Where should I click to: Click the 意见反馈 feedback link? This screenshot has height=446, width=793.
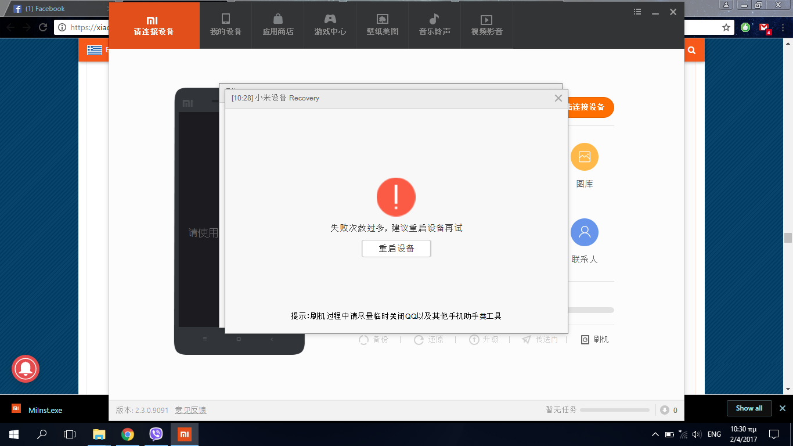coord(190,410)
